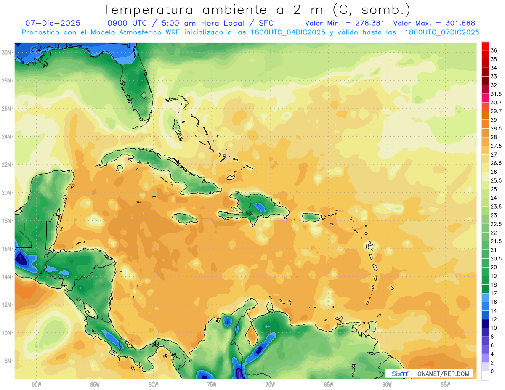Click the longitude label 70W
This screenshot has height=390, width=505.
[270, 385]
